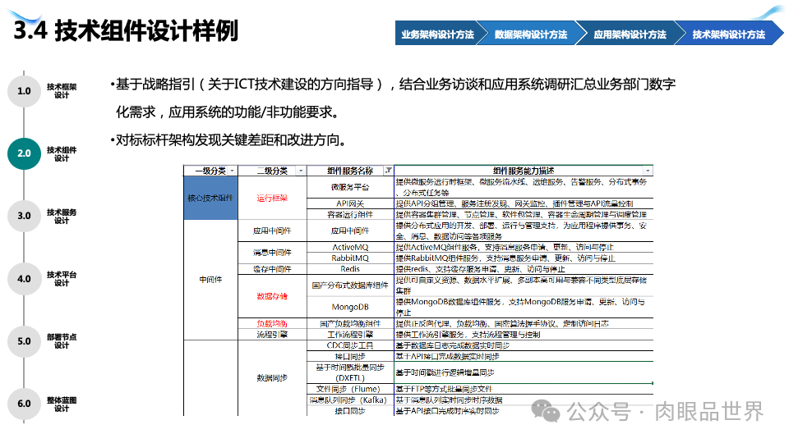This screenshot has height=443, width=789.
Task: Select the 提供正反向代理 description cell
Action: pyautogui.click(x=524, y=323)
